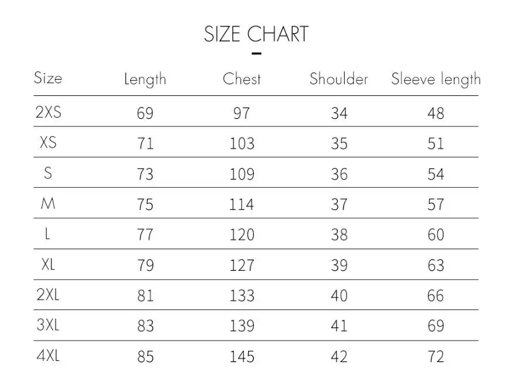Image resolution: width=526 pixels, height=375 pixels.
Task: Select the 2XL size row label
Action: tap(47, 295)
